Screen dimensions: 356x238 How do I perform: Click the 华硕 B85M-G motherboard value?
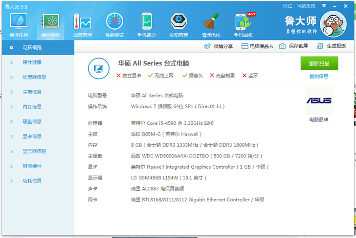tap(166, 134)
